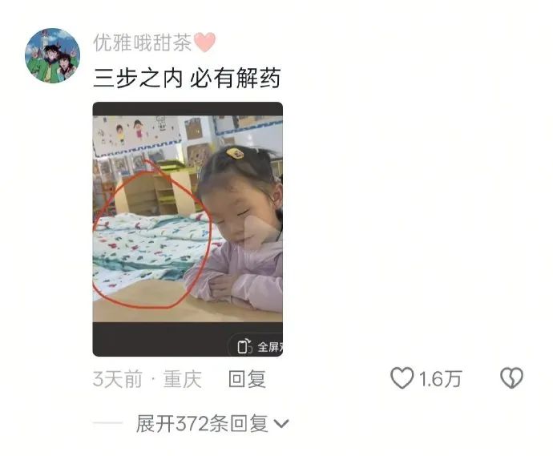Open the commenter's anime avatar
This screenshot has width=553, height=456.
pyautogui.click(x=53, y=56)
